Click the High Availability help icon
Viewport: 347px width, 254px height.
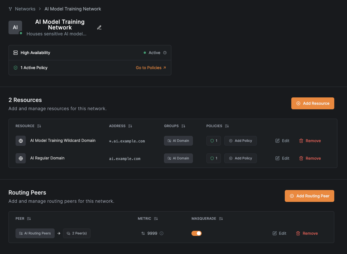[x=165, y=53]
